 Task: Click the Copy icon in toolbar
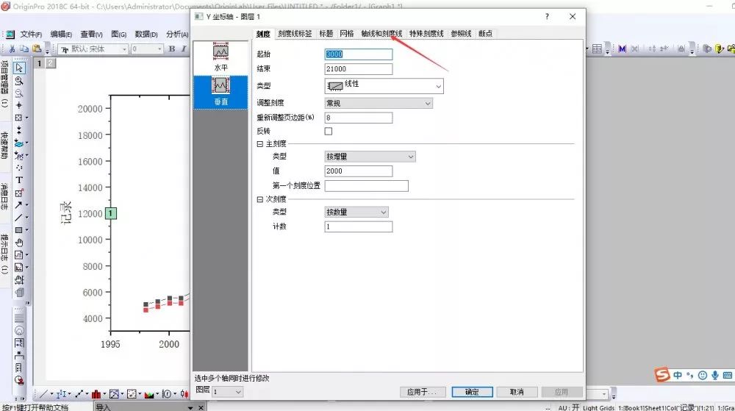click(x=24, y=49)
